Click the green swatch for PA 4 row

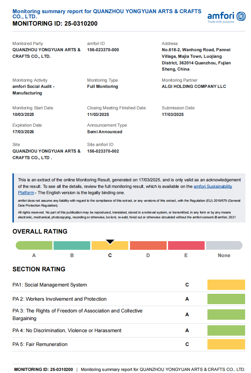pos(226,330)
